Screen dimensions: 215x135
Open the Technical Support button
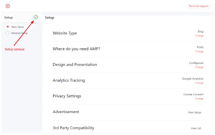(198, 6)
